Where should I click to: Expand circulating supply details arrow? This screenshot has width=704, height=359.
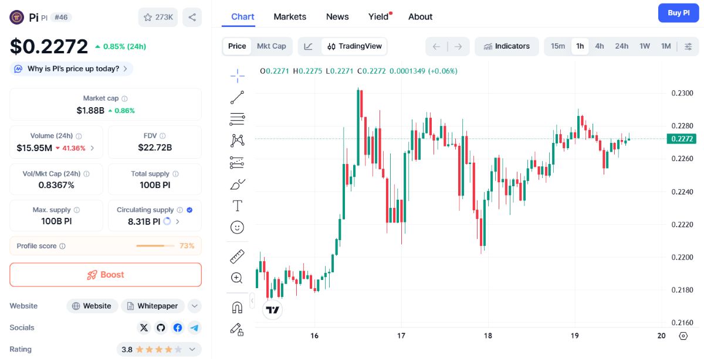tap(178, 222)
